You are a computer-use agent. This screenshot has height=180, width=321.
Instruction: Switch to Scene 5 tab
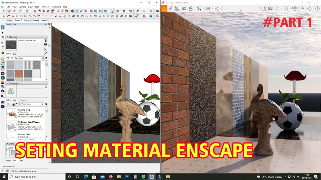pyautogui.click(x=45, y=20)
